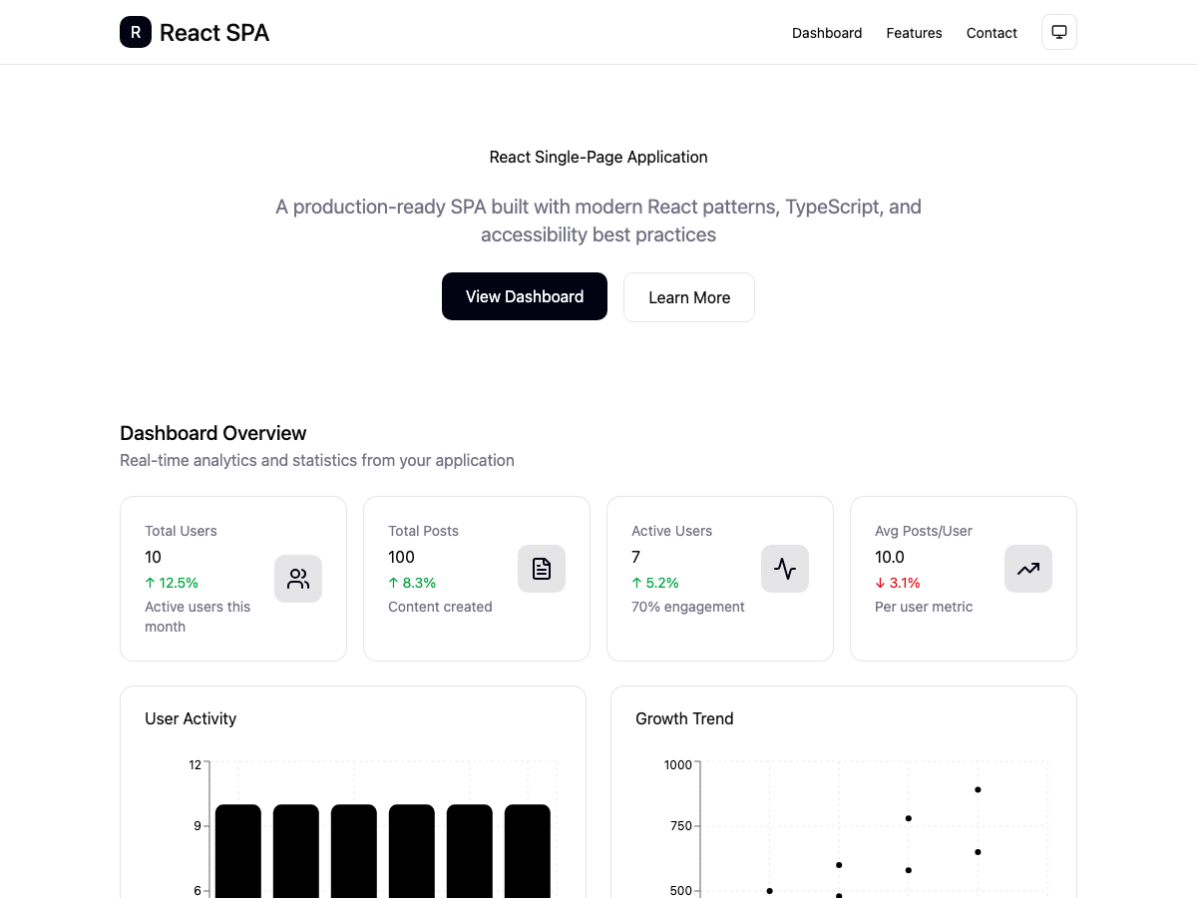Screen dimensions: 1197x898
Task: Click the 'Per user metric' text
Action: 924,607
